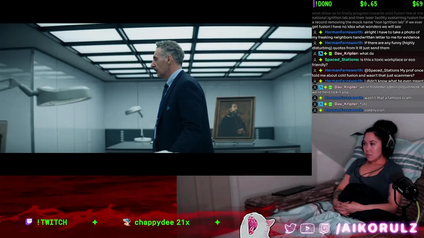Click the gift badge on the 'admin department' message
Screen dimensions: 424x238
coord(330,87)
